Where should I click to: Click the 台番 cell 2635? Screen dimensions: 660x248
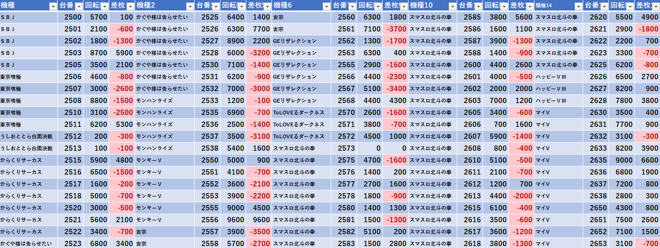[x=596, y=160]
